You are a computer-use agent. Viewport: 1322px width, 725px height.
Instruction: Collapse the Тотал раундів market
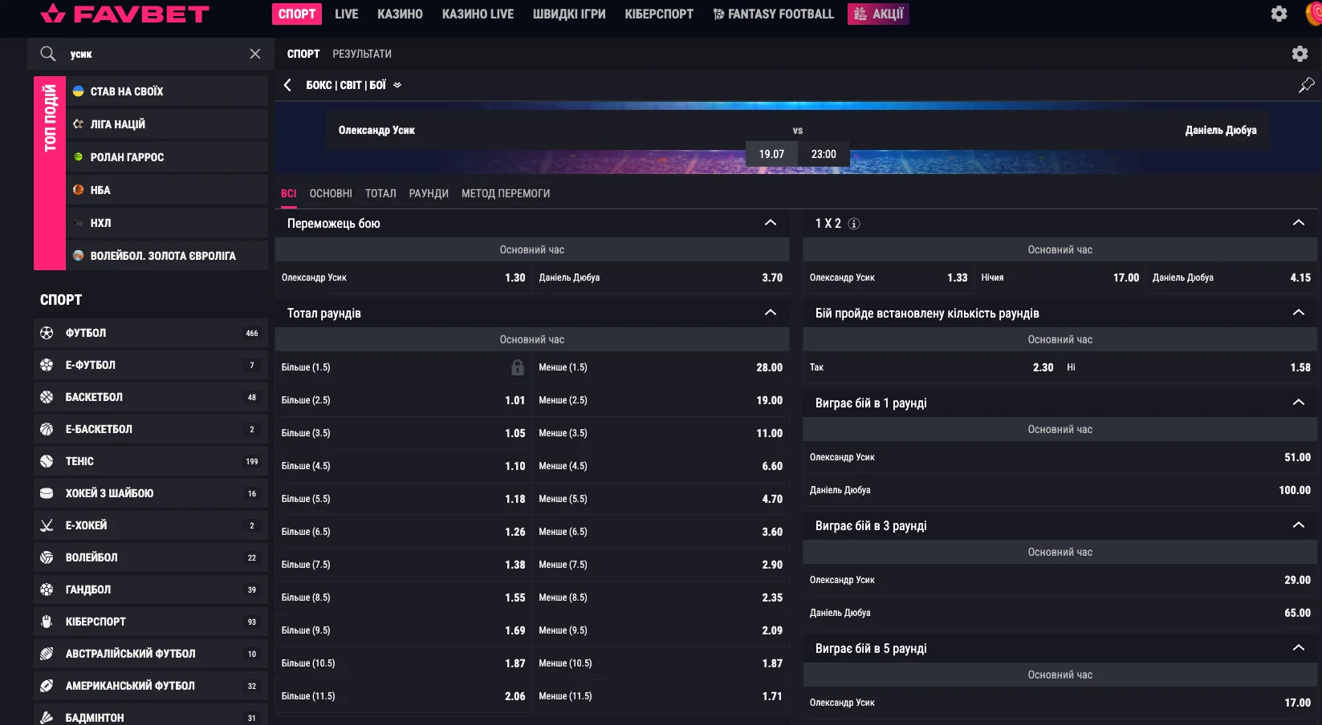(x=771, y=313)
